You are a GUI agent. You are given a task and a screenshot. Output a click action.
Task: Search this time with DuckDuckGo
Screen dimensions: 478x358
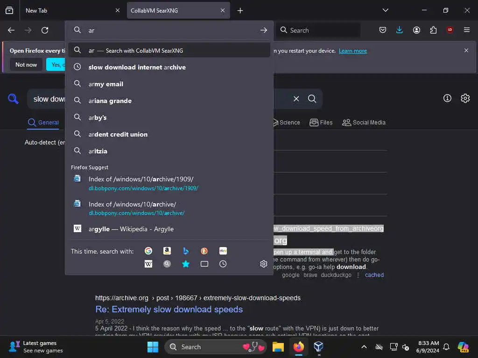click(204, 251)
